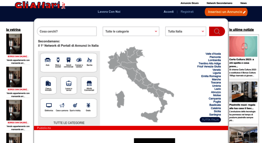Click Sardinia island on the map
Image resolution: width=262 pixels, height=143 pixels.
[120, 99]
